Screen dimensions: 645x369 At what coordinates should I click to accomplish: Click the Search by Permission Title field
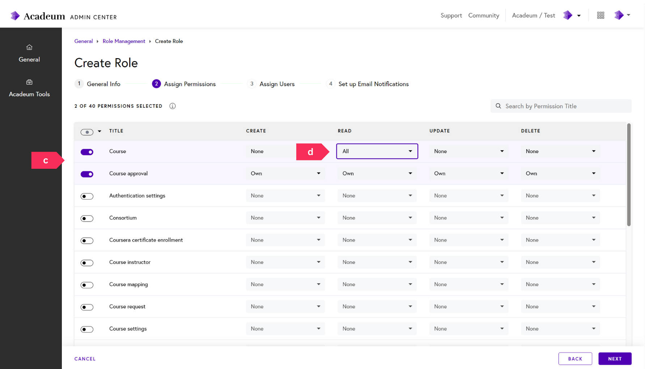(x=561, y=106)
